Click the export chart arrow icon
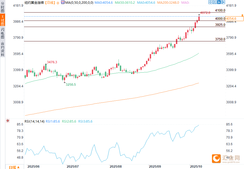 pos(224,2)
